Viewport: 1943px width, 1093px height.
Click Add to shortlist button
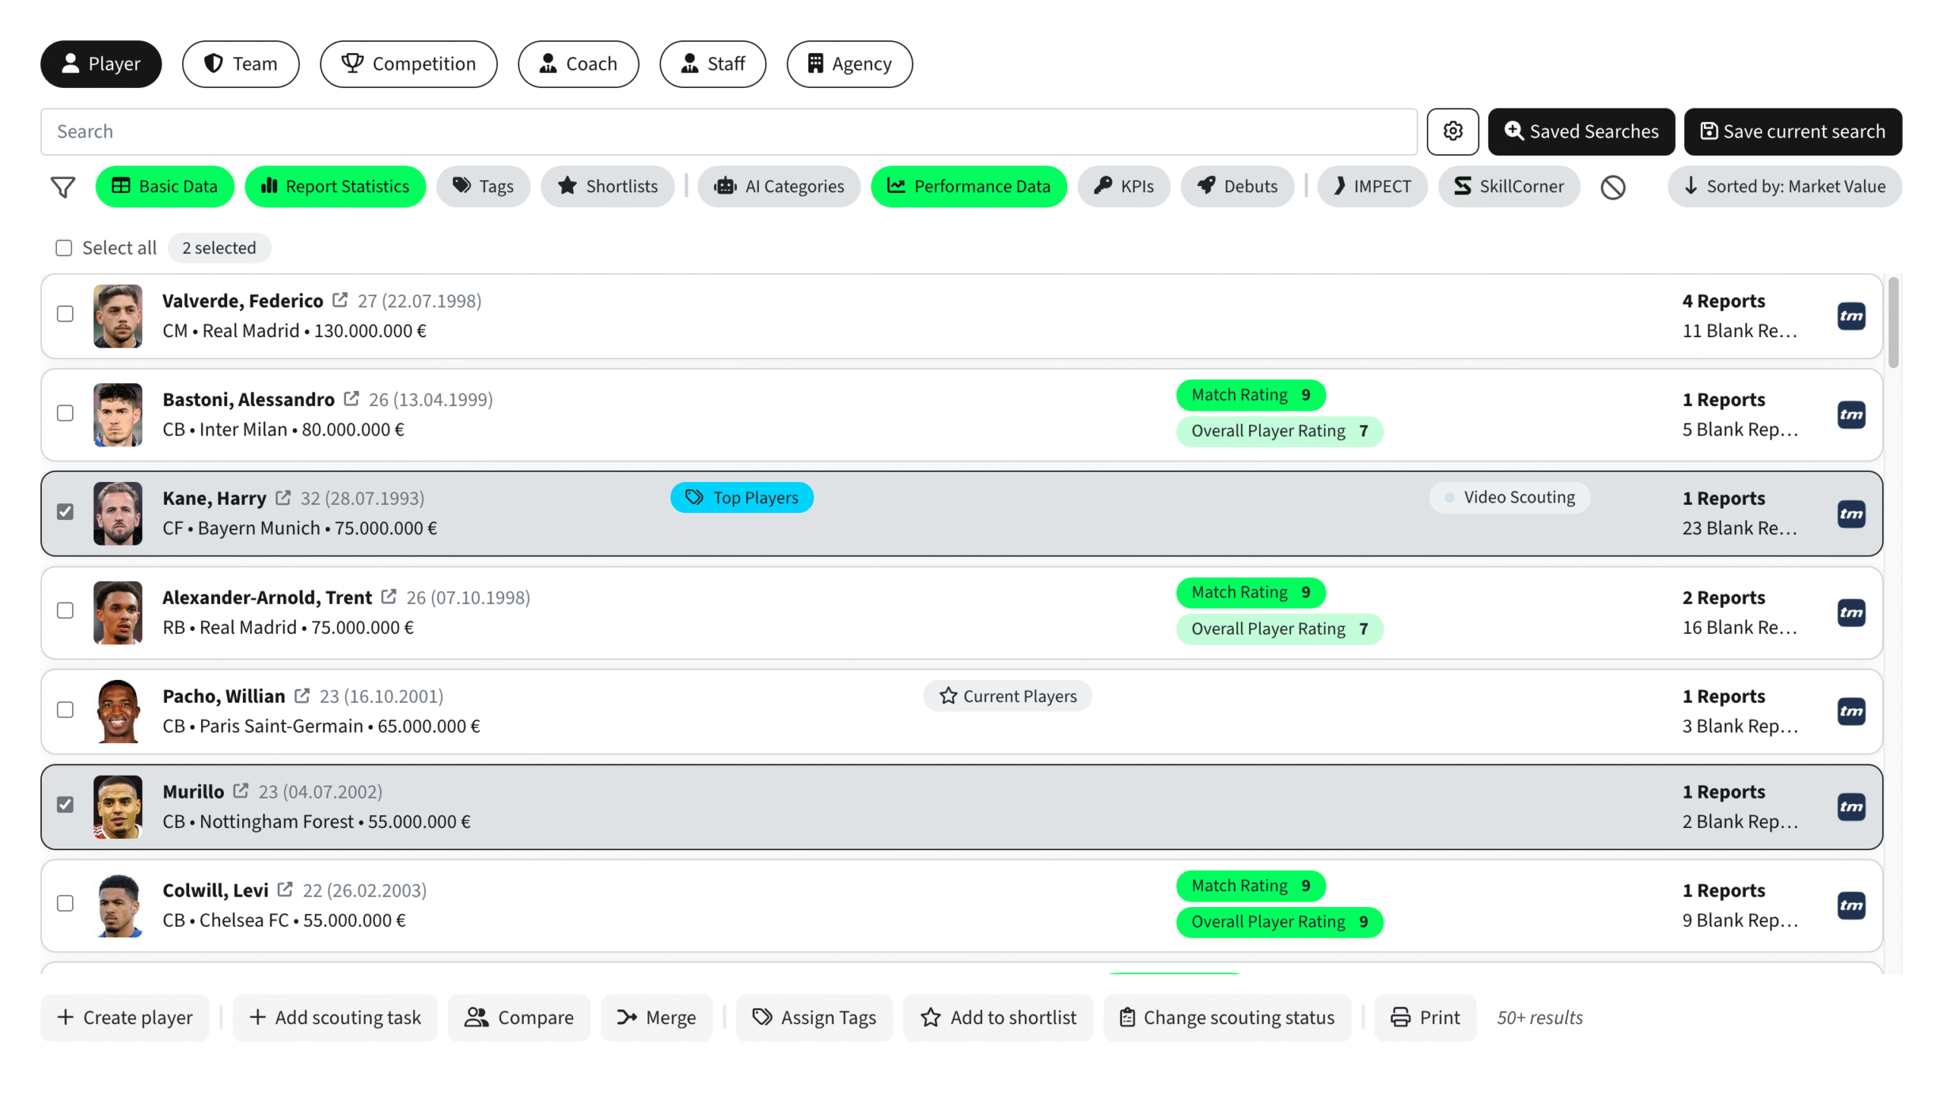[x=998, y=1018]
